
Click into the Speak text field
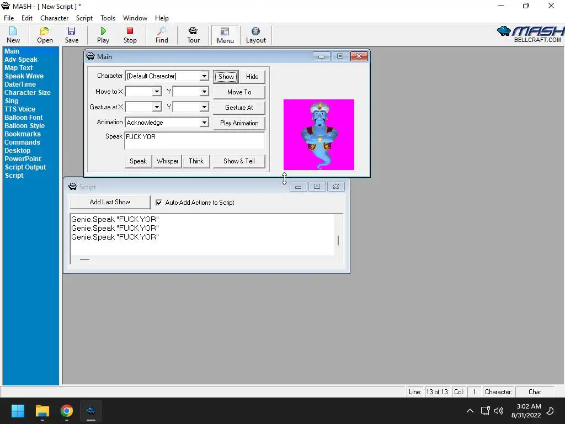point(195,141)
